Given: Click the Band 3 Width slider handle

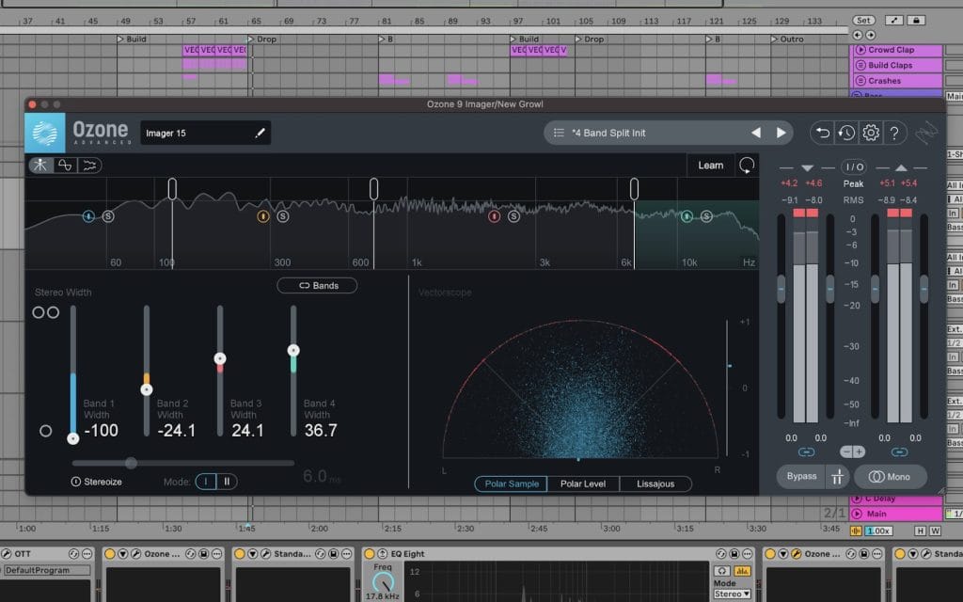Looking at the screenshot, I should point(220,359).
